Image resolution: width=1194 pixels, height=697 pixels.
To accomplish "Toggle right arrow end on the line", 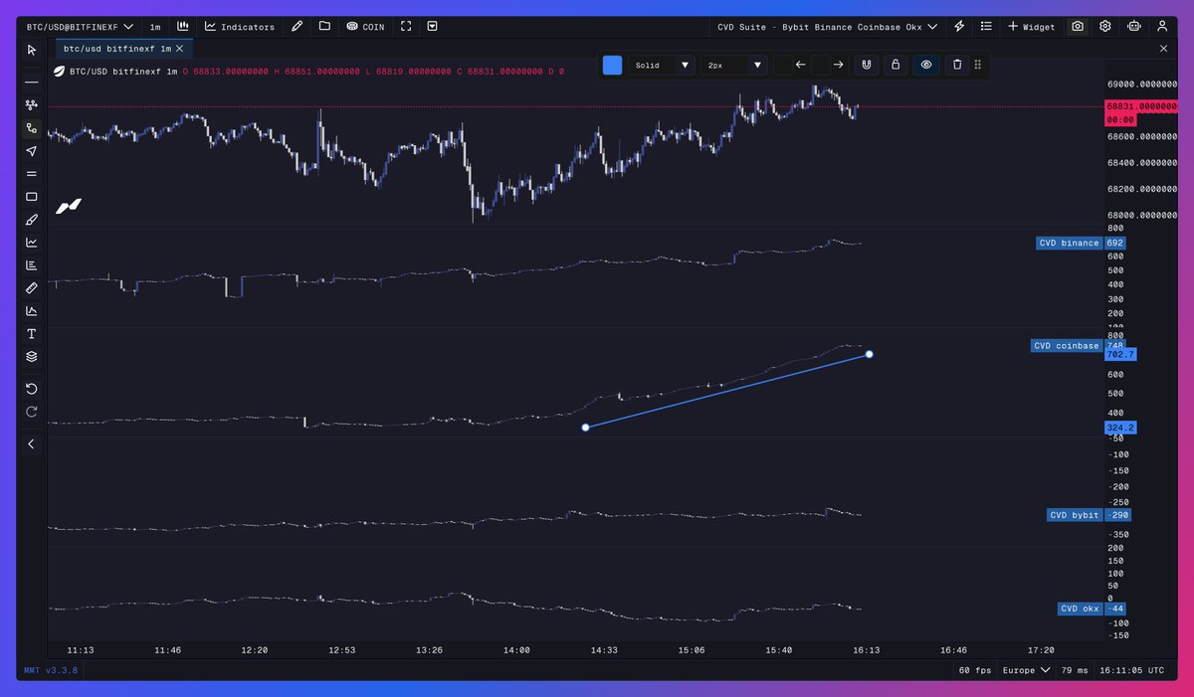I will (839, 65).
